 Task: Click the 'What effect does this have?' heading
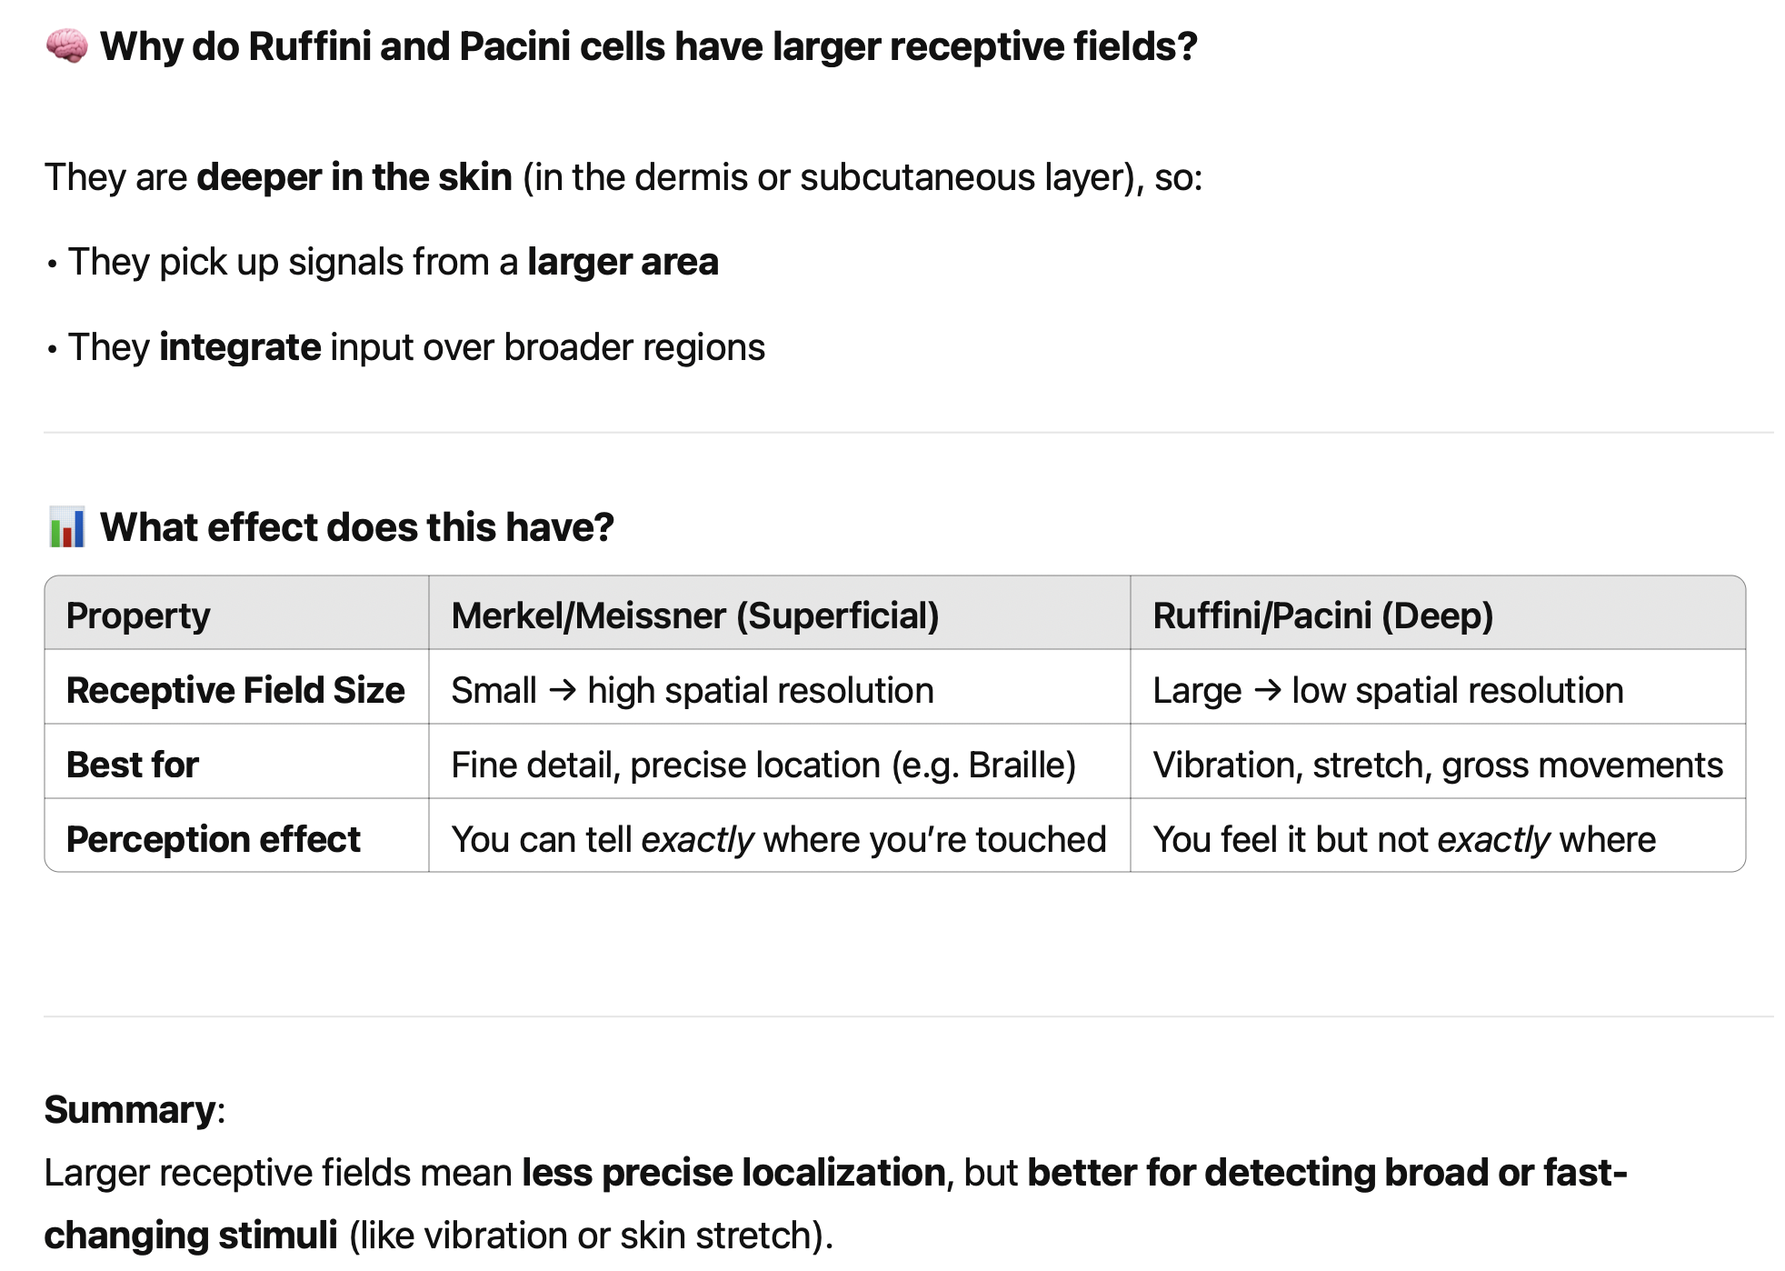tap(357, 528)
